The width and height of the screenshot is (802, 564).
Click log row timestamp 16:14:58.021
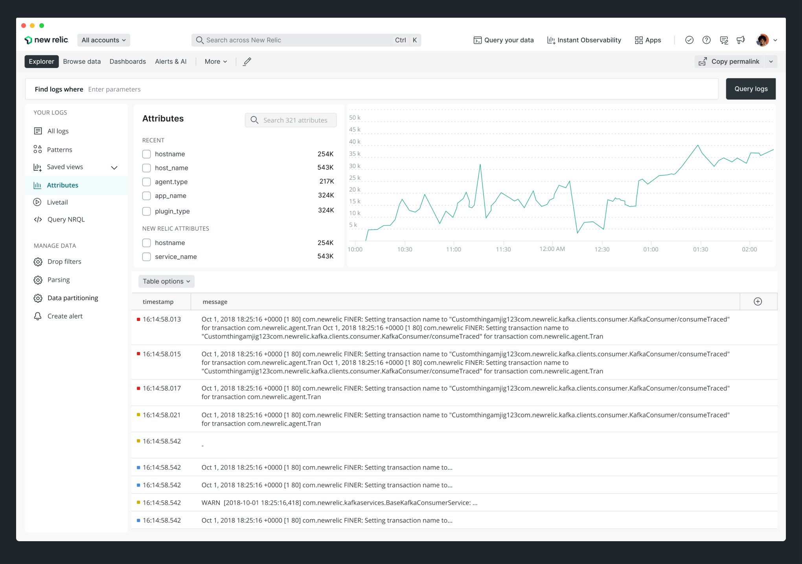coord(162,415)
